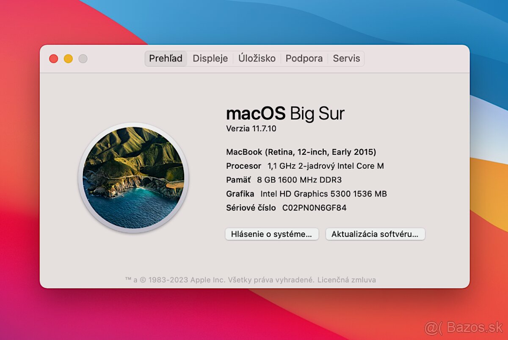Click the Procesor specification line
Image resolution: width=508 pixels, height=340 pixels.
(x=305, y=166)
